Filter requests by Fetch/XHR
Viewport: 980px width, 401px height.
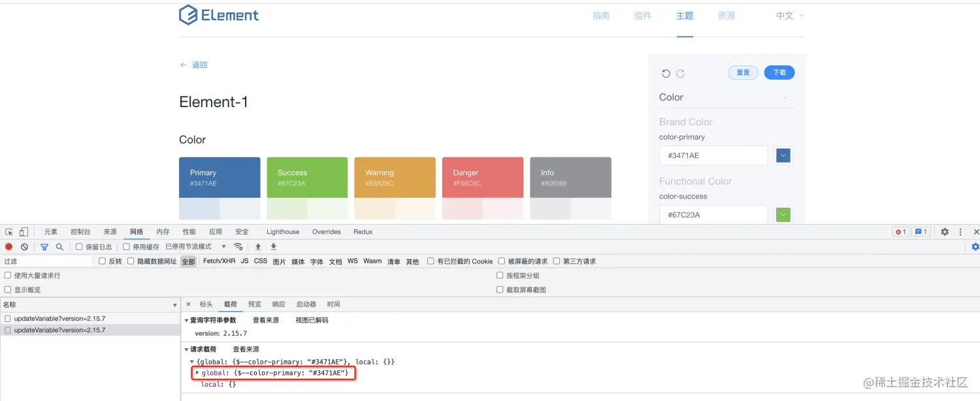219,261
